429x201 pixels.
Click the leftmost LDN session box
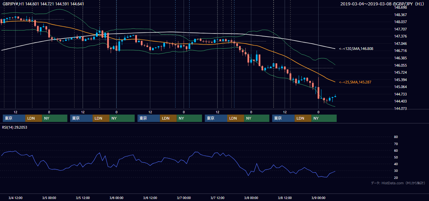(x=34, y=118)
